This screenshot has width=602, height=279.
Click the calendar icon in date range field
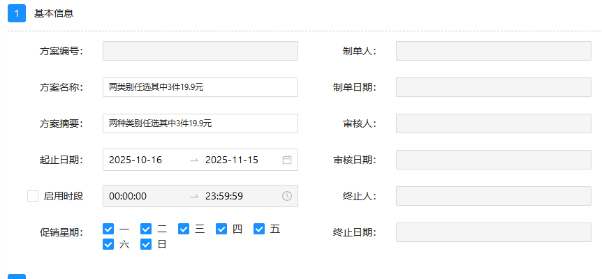click(x=287, y=160)
